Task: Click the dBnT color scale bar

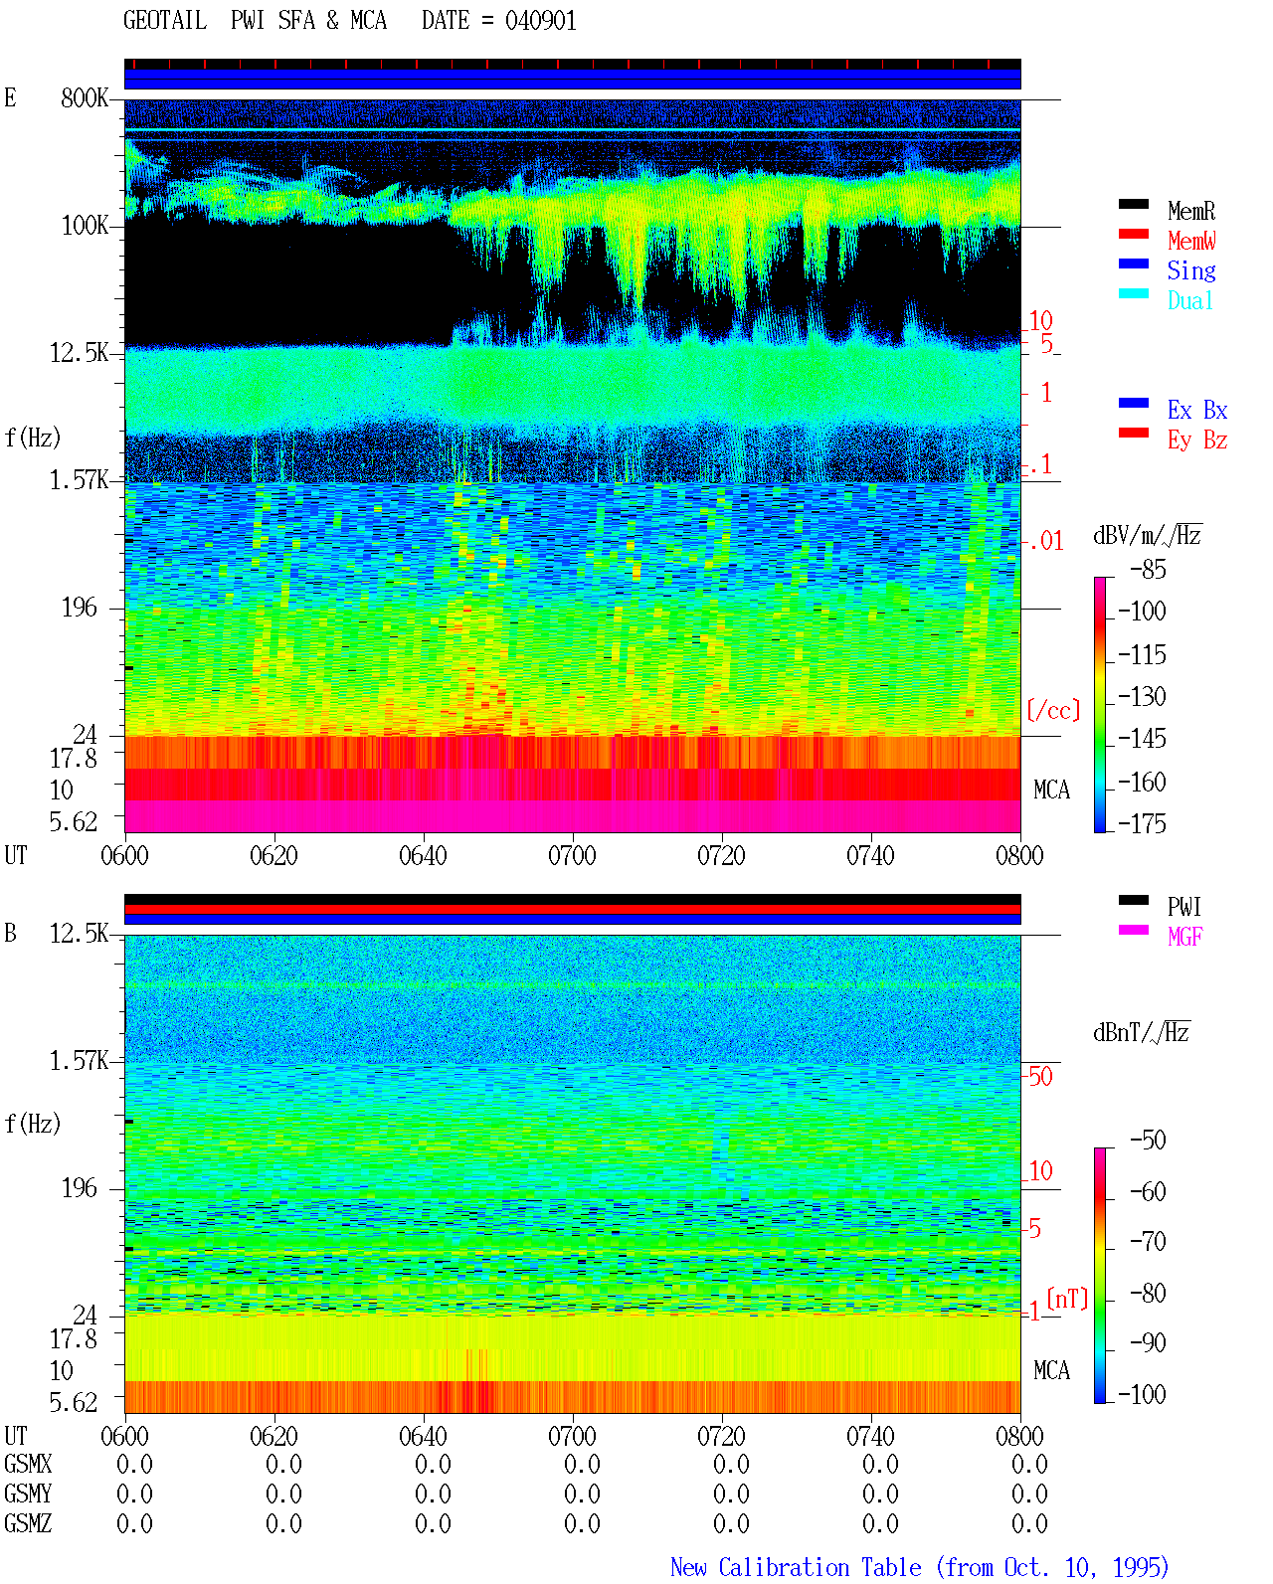Action: click(x=1100, y=1276)
